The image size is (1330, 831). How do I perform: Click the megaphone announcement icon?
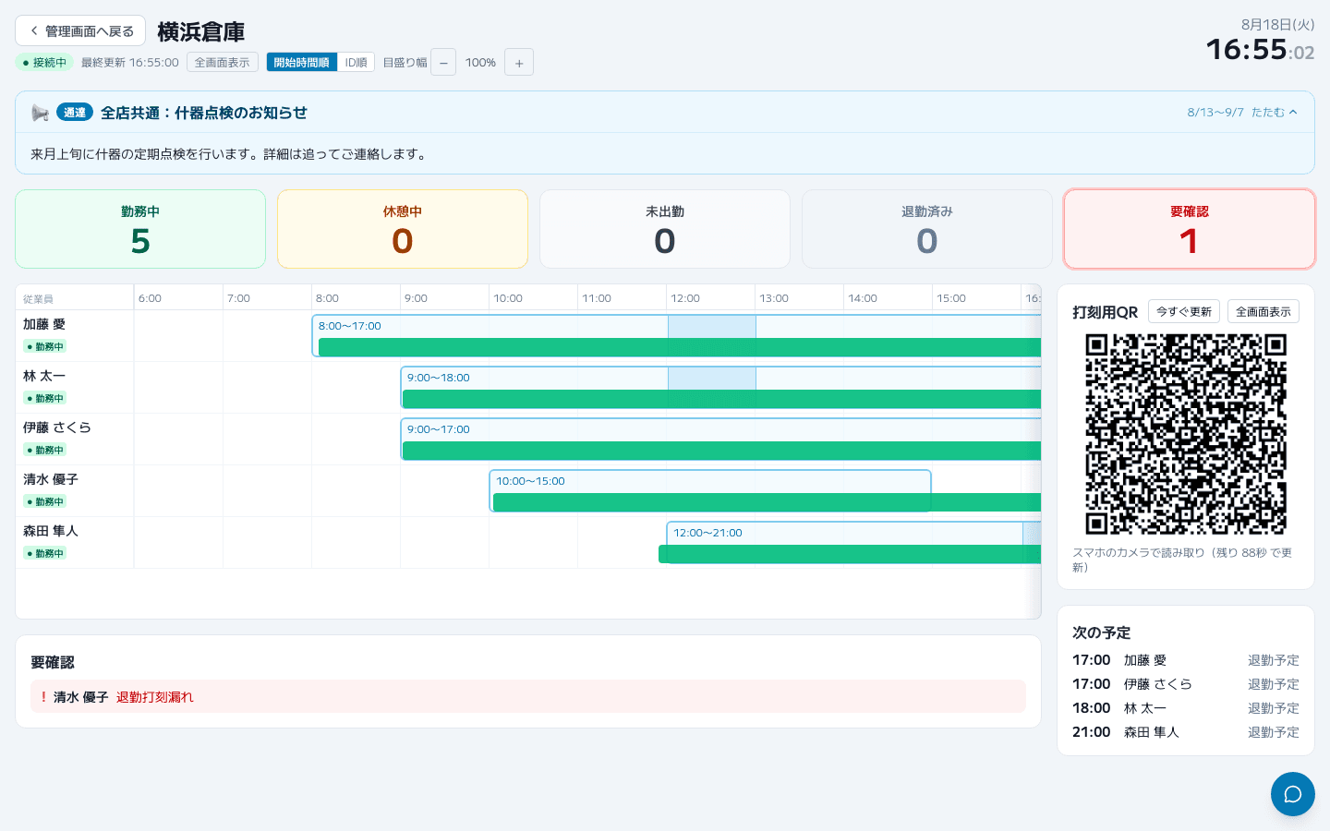40,113
